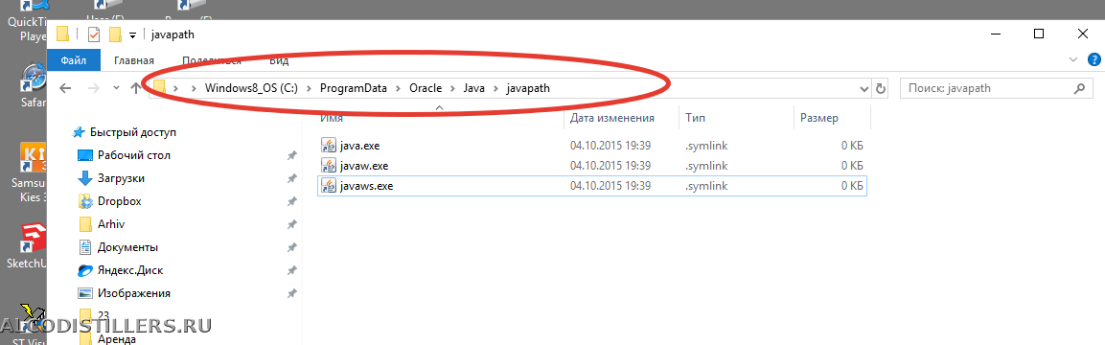Click Properties icon in quick access toolbar
This screenshot has width=1105, height=345.
94,34
